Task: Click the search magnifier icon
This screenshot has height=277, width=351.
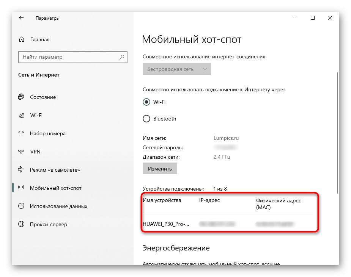Action: (x=122, y=57)
